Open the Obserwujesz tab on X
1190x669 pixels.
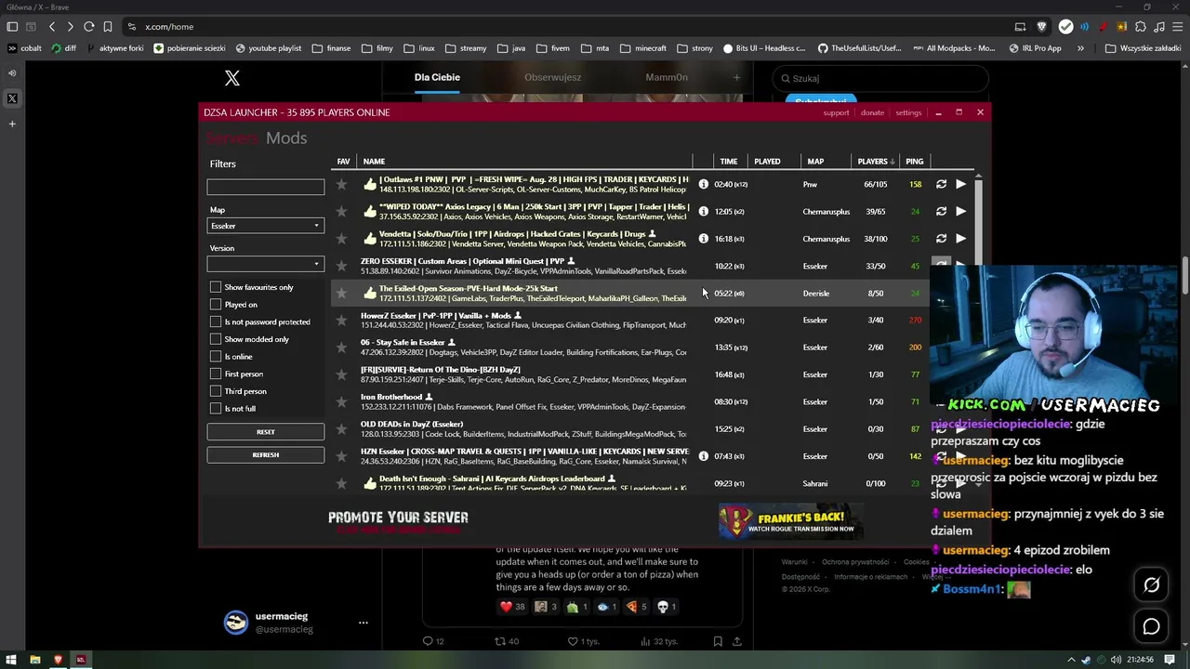[x=552, y=77]
